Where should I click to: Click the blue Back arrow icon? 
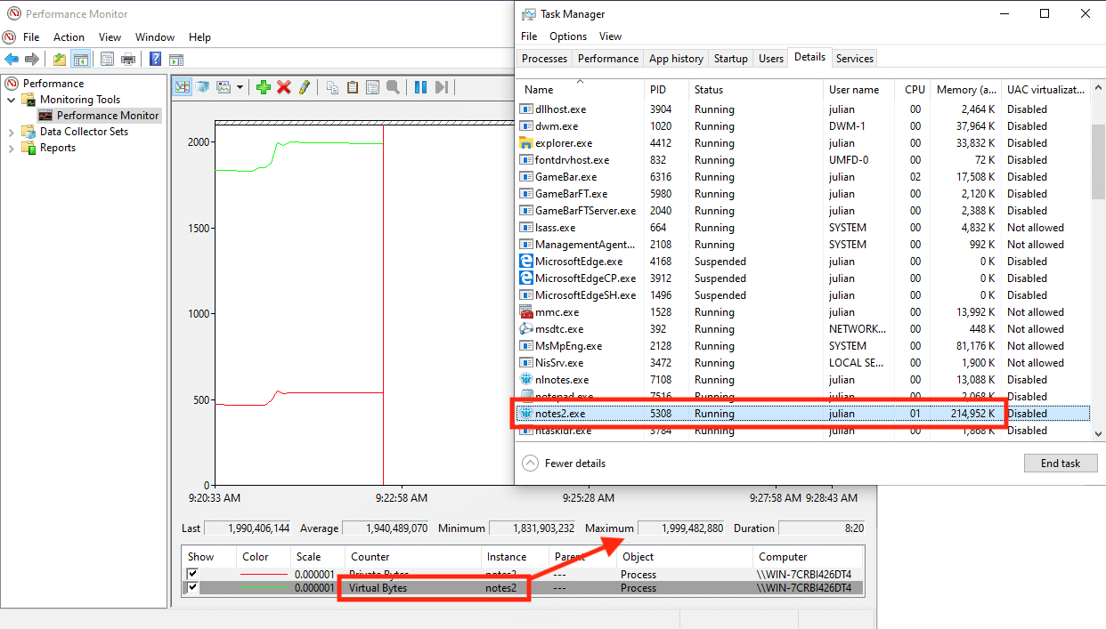[12, 60]
